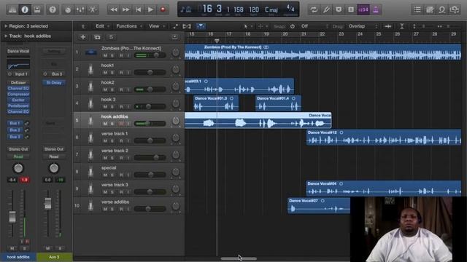This screenshot has width=467, height=262.
Task: Mute the hook1 track
Action: tap(105, 73)
